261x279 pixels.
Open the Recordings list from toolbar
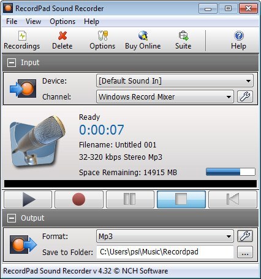(22, 41)
